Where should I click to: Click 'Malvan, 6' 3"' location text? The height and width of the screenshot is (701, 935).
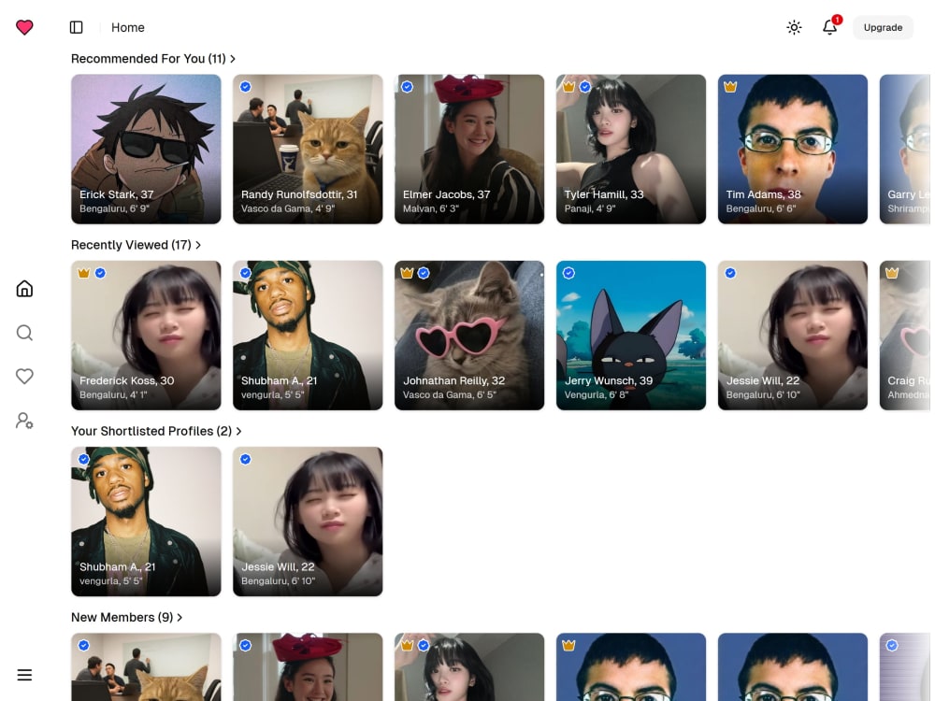pyautogui.click(x=430, y=208)
